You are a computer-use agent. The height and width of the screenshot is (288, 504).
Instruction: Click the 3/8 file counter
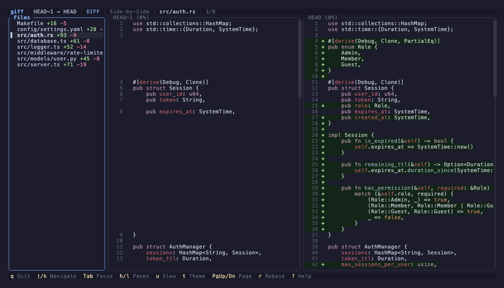coord(211,12)
